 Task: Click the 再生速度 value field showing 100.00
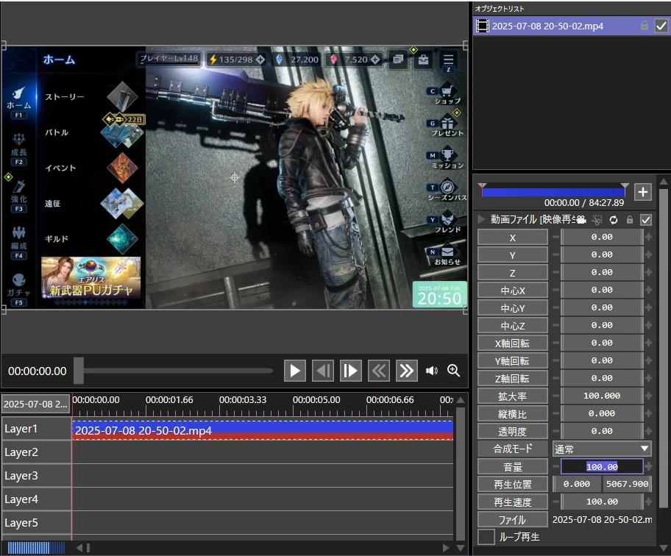pyautogui.click(x=602, y=502)
